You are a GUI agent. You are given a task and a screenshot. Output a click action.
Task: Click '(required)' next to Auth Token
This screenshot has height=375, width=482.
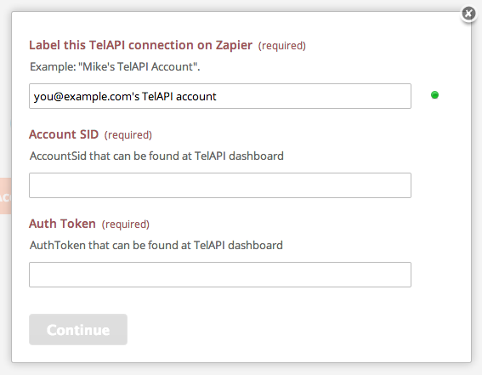click(126, 224)
